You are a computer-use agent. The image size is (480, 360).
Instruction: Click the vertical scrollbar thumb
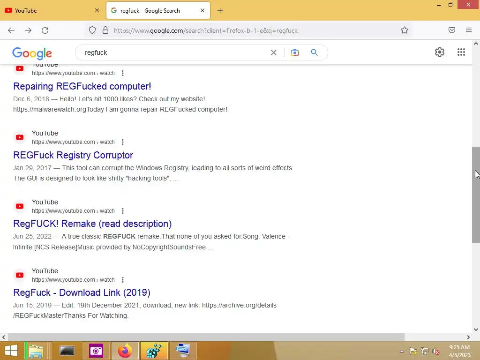point(476,195)
